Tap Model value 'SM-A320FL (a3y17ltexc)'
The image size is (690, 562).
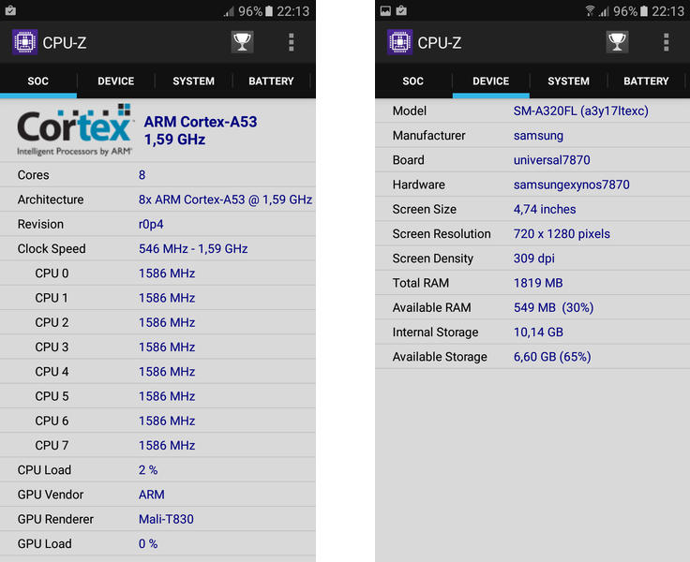[581, 111]
